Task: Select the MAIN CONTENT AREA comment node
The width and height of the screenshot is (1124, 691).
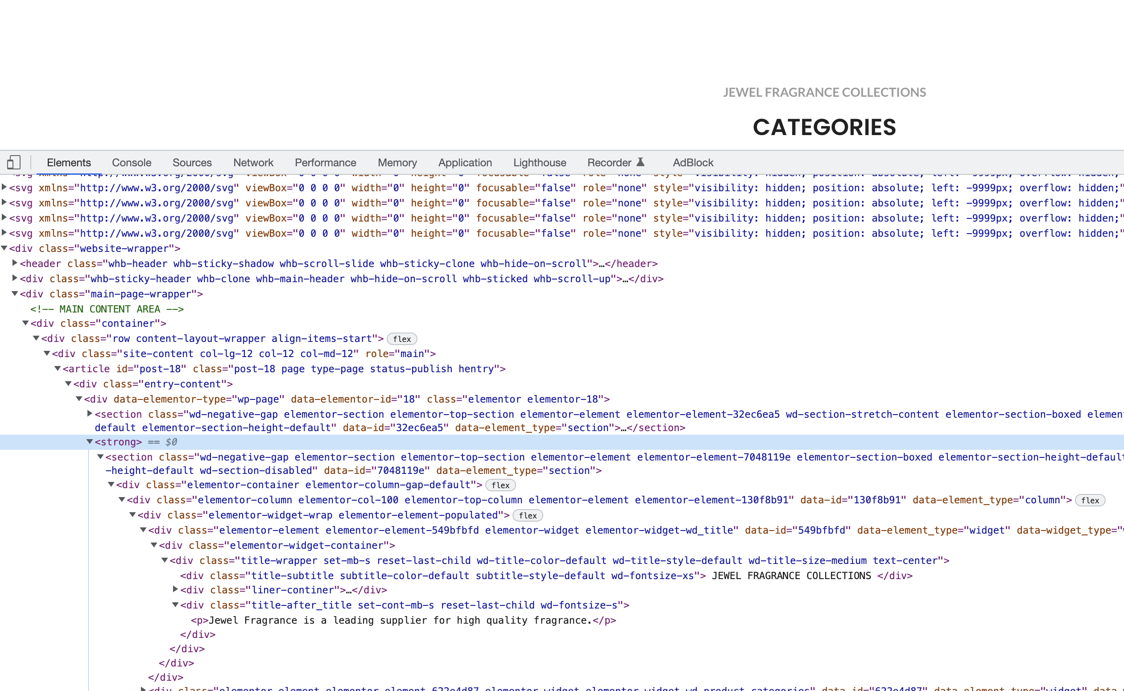Action: tap(107, 309)
